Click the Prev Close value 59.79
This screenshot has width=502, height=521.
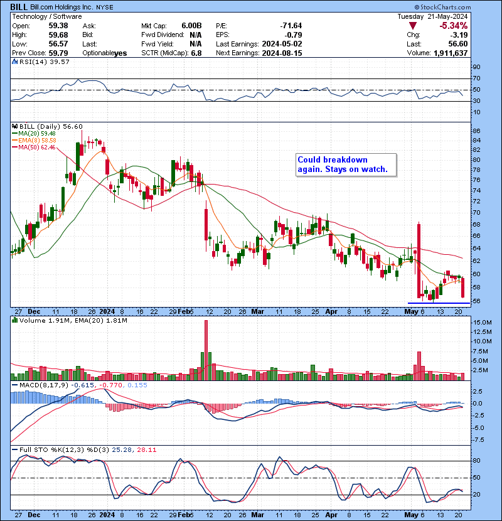[58, 53]
